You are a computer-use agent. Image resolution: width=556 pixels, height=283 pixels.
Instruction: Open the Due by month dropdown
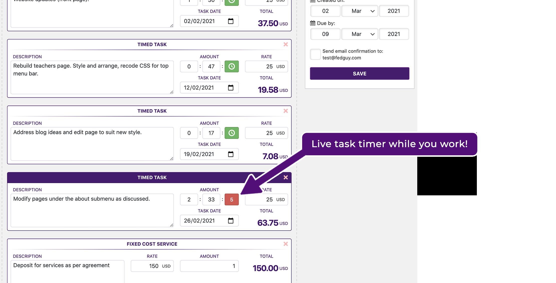point(359,34)
